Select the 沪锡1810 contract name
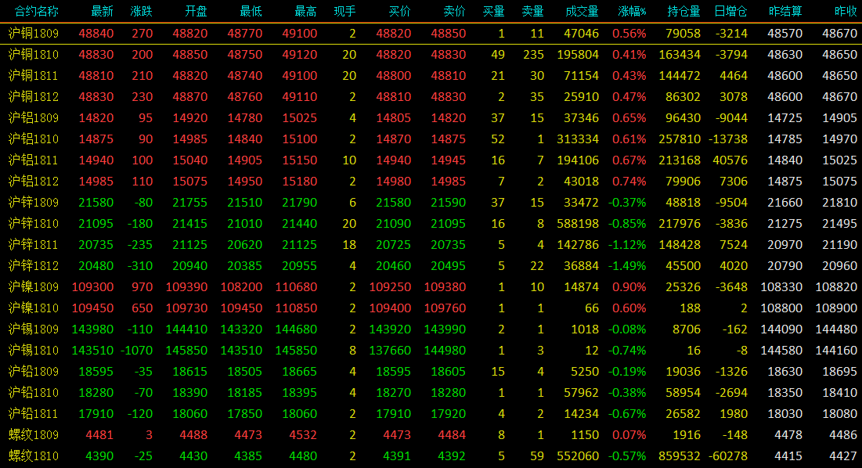 [x=34, y=351]
